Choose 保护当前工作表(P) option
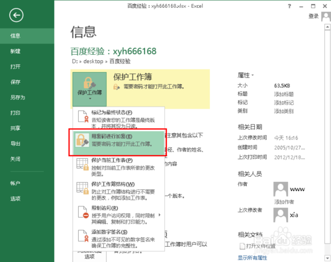 pos(118,167)
